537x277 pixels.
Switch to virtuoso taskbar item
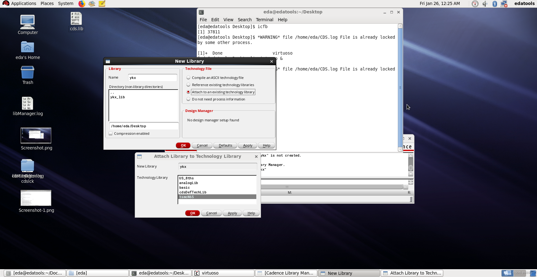coord(223,273)
